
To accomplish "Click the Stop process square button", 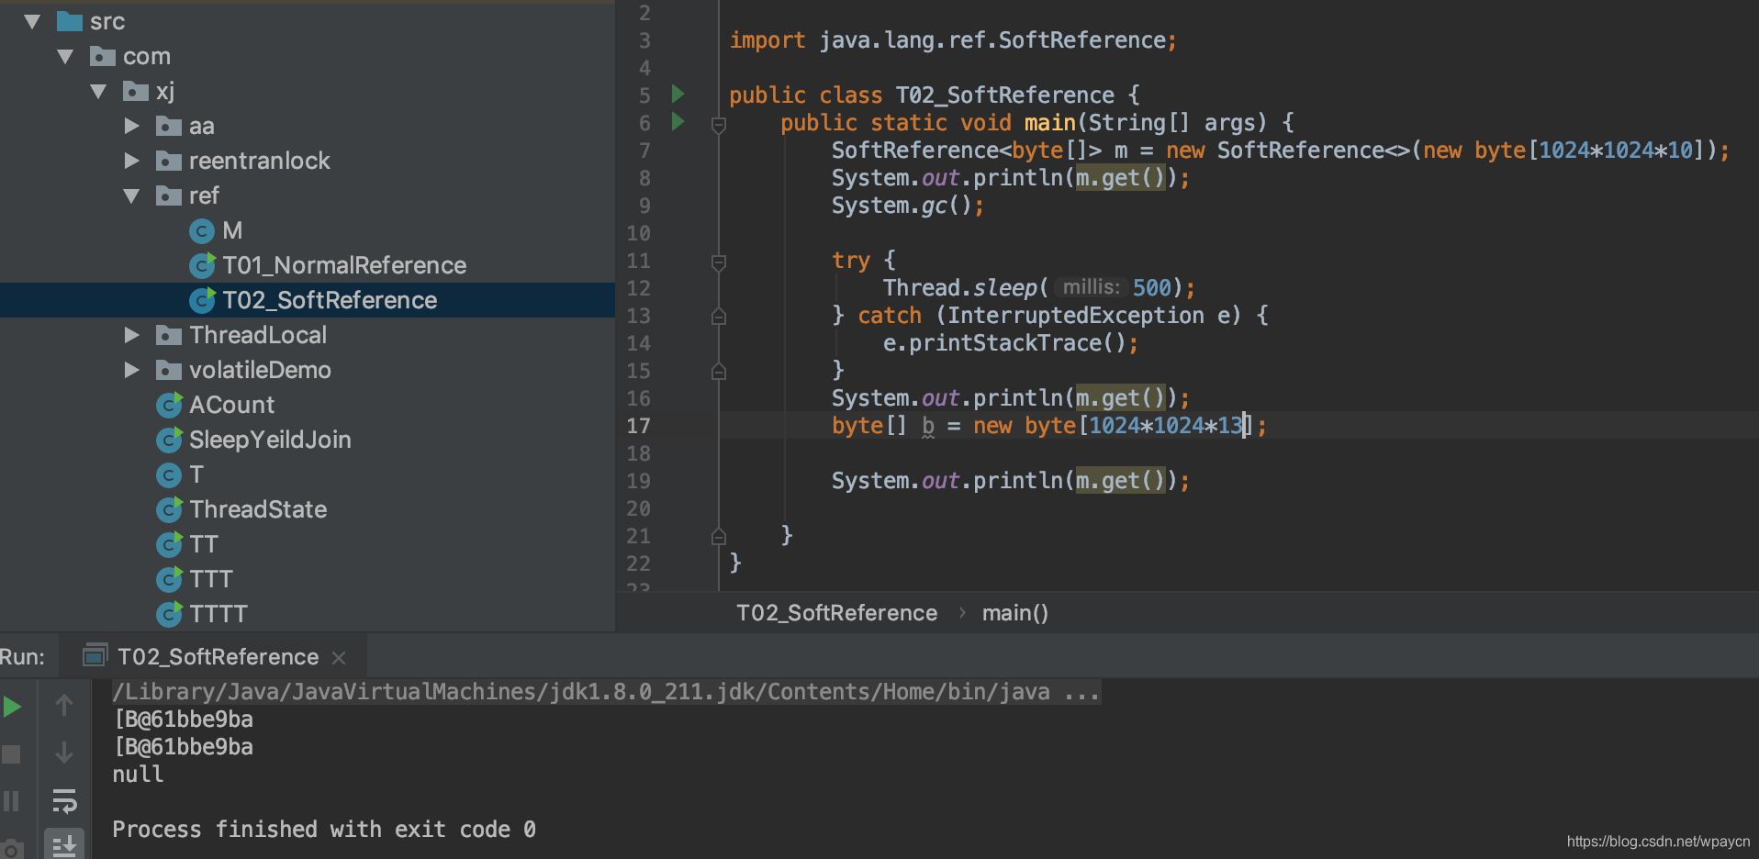I will (x=11, y=754).
